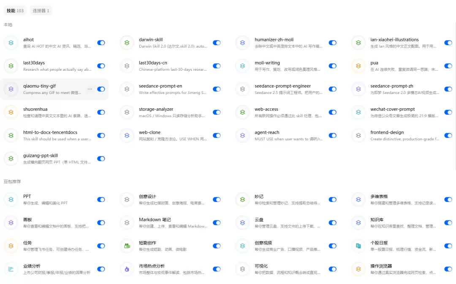The height and width of the screenshot is (284, 456).
Task: Click the 妙记 skill name
Action: (x=259, y=196)
